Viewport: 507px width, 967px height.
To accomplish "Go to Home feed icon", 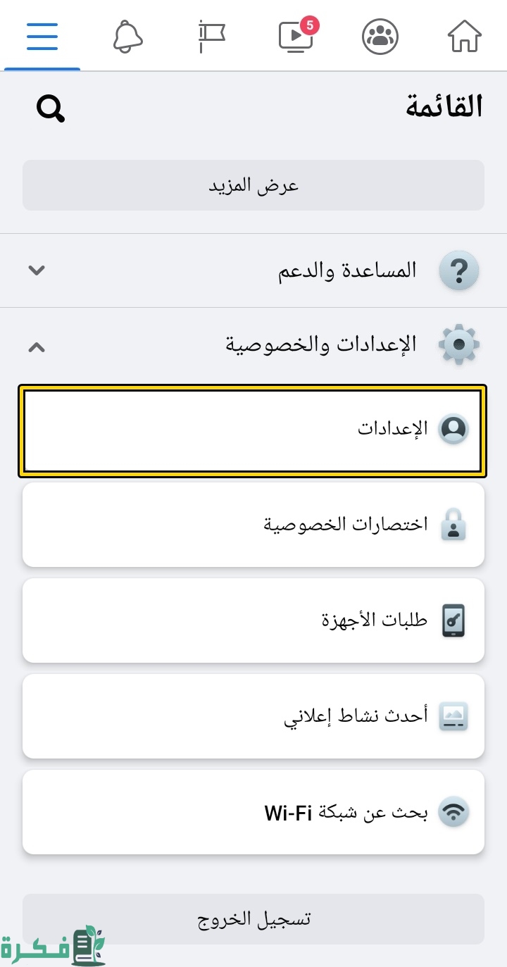I will click(x=465, y=36).
